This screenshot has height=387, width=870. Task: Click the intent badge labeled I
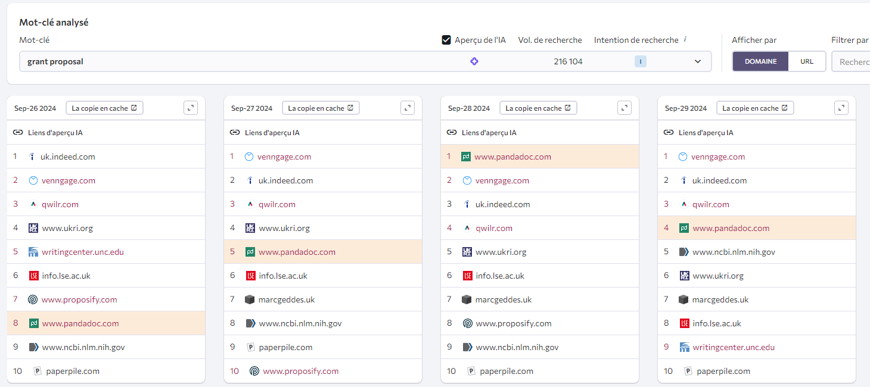click(640, 61)
